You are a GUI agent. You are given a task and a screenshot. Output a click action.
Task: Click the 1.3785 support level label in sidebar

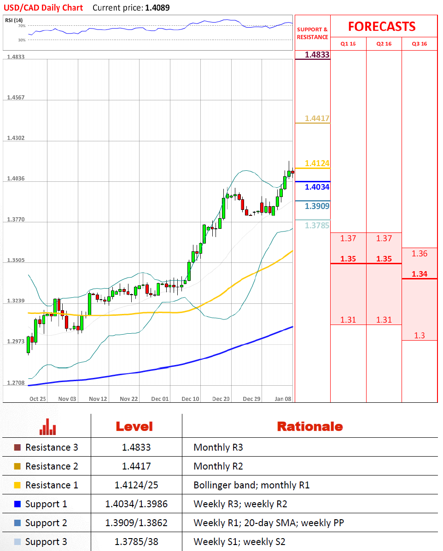click(317, 225)
